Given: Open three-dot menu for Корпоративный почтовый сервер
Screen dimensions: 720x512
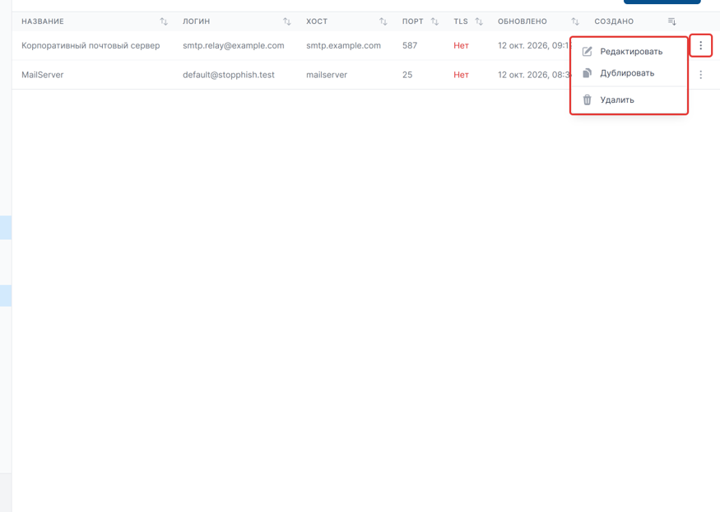Looking at the screenshot, I should coord(701,45).
